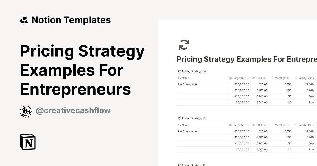Click the refresh page icon above the title
This screenshot has width=317, height=166.
(184, 45)
